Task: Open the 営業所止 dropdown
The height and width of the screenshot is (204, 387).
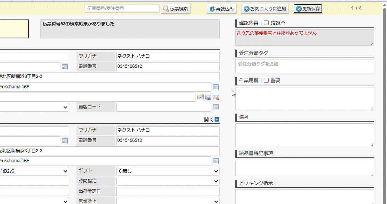Action: coord(168,201)
